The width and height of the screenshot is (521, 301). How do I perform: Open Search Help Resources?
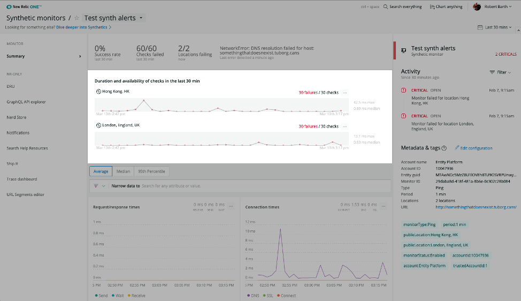point(27,148)
